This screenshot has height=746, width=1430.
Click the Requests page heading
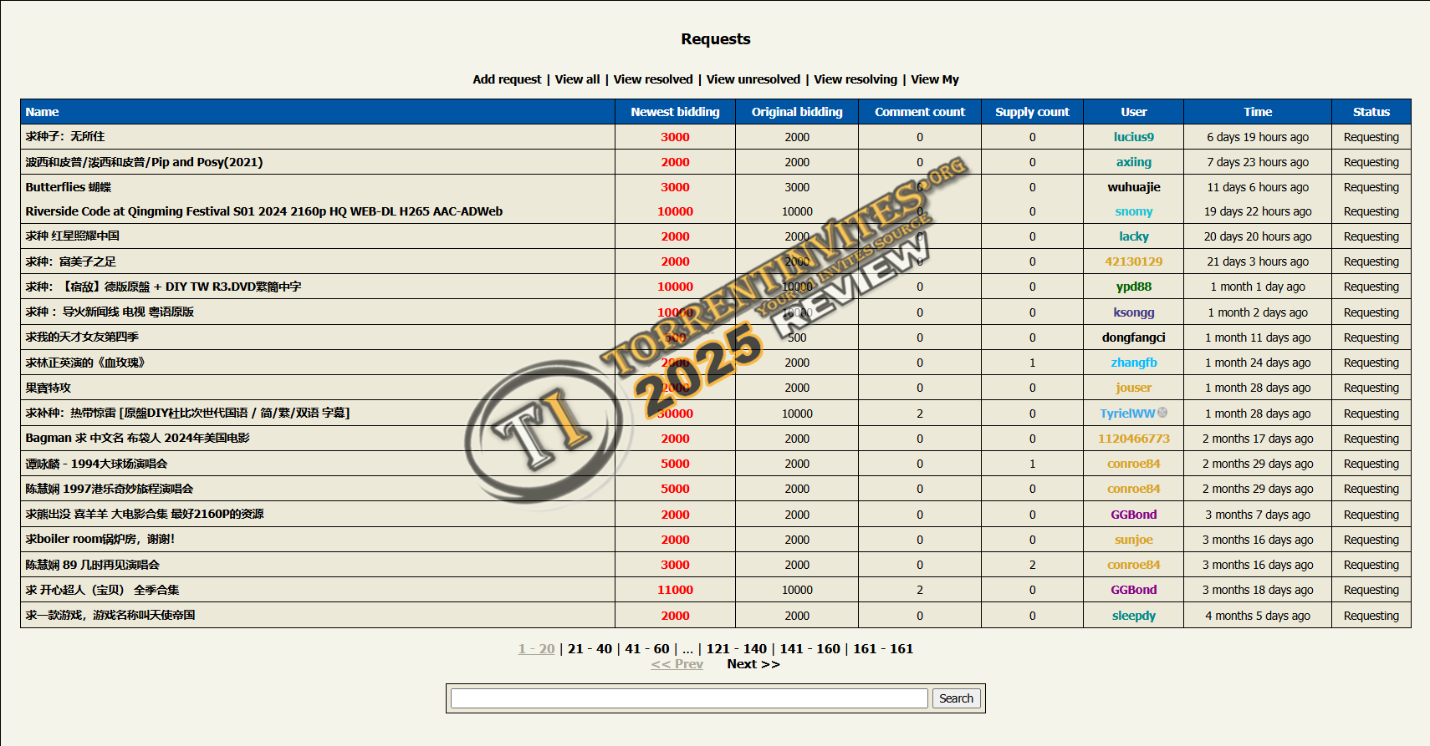(x=716, y=39)
